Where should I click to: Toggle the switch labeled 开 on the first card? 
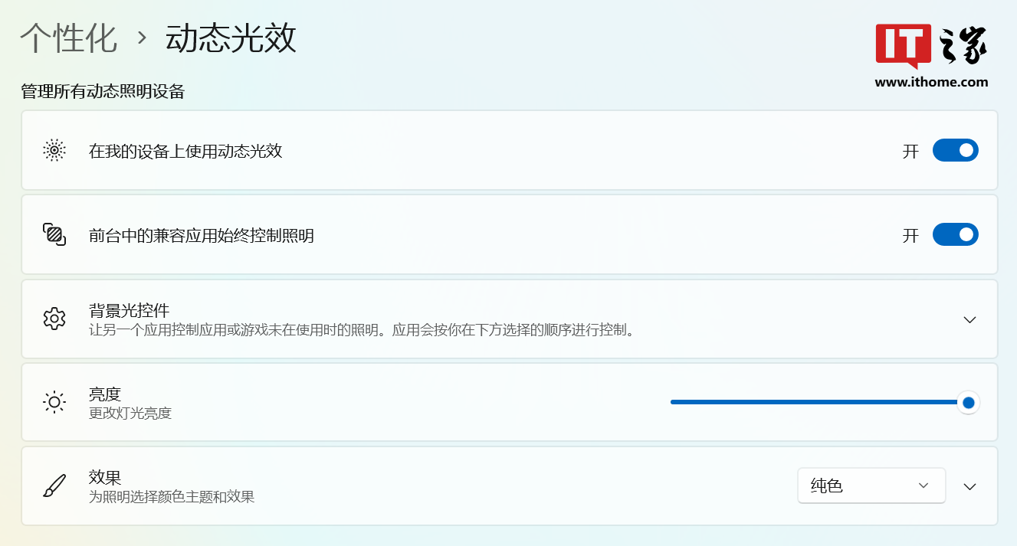[955, 150]
